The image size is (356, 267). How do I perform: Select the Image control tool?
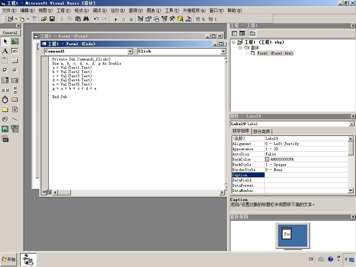pyautogui.click(x=5, y=129)
